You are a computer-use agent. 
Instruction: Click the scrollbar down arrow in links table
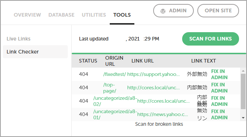(x=243, y=118)
